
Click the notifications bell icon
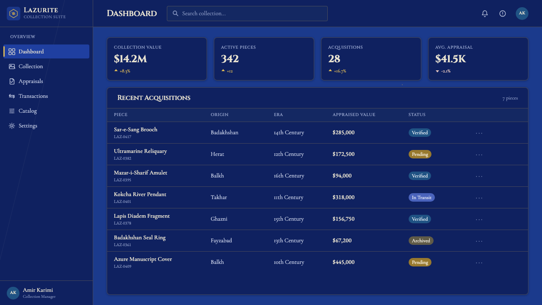(x=485, y=14)
